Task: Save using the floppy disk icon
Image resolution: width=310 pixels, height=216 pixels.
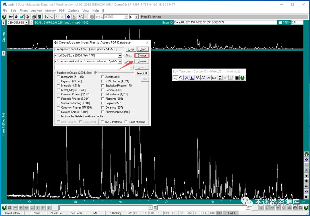Action: [x=40, y=17]
